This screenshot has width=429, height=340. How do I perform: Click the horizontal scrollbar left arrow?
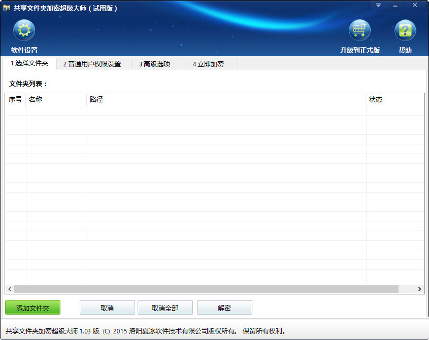(10, 289)
